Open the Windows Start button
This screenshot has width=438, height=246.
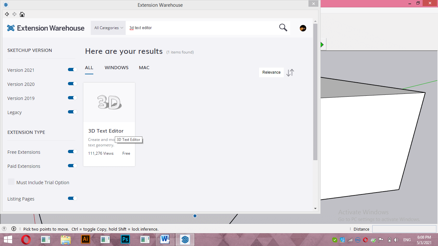coord(8,240)
